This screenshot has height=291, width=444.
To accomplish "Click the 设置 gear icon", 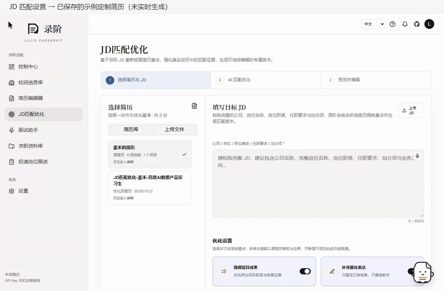I will click(x=11, y=191).
